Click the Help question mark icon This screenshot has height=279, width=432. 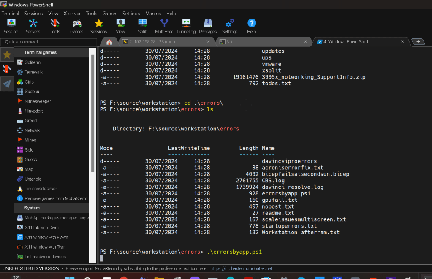coord(252,26)
